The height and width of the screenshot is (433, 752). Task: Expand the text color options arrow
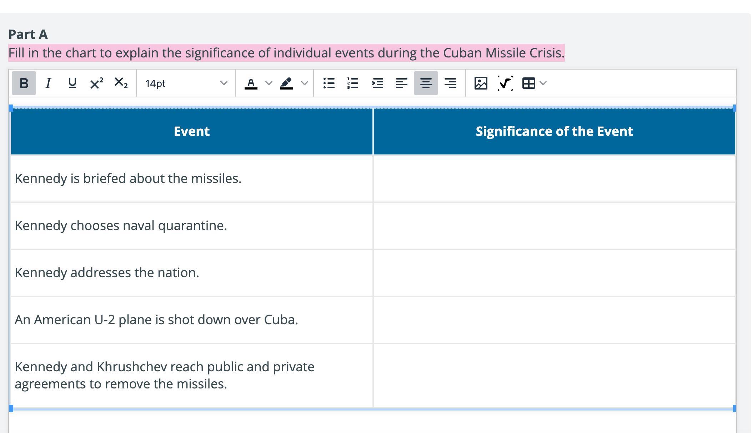(269, 83)
